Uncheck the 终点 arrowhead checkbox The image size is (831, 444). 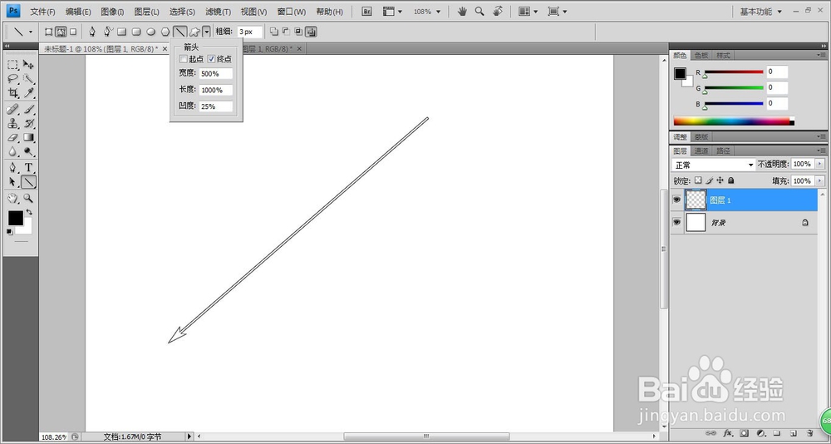211,59
